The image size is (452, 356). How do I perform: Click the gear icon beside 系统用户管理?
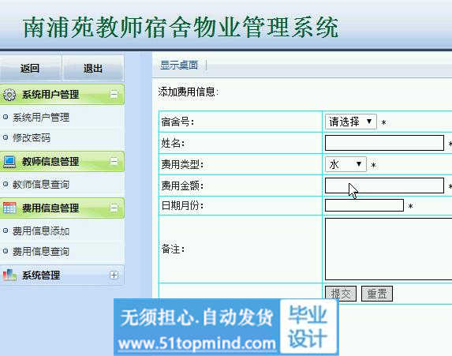point(9,95)
